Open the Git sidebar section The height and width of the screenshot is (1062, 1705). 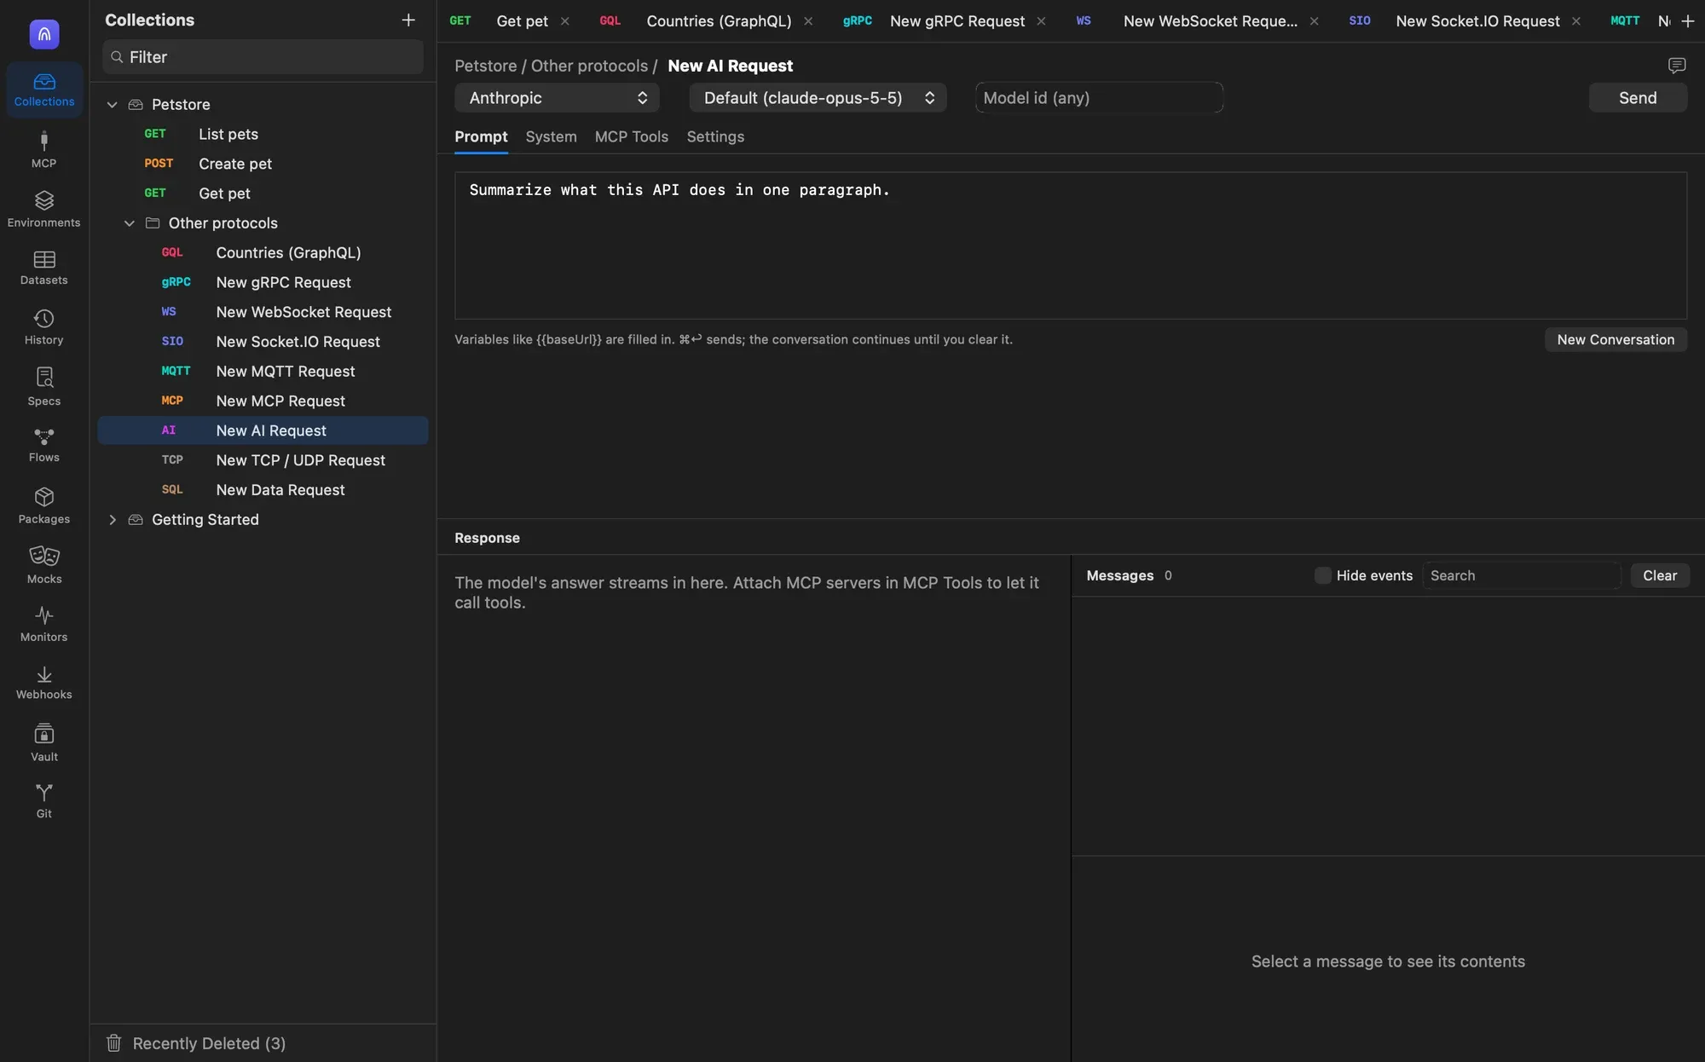pos(44,801)
